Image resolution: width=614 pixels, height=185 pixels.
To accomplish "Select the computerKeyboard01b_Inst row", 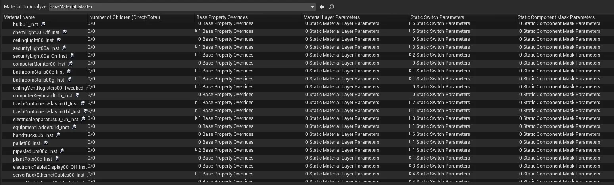I will [307, 95].
